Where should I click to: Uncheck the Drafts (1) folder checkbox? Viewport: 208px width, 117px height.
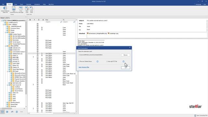pyautogui.click(x=9, y=56)
